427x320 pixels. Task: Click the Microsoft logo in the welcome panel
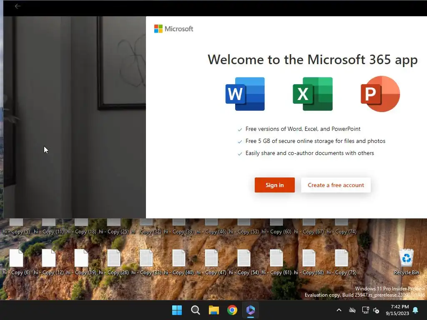[174, 29]
